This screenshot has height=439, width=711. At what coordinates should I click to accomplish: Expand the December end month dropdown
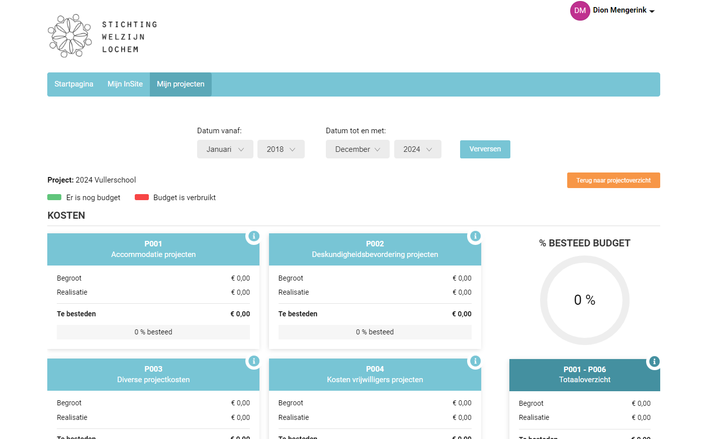coord(358,149)
